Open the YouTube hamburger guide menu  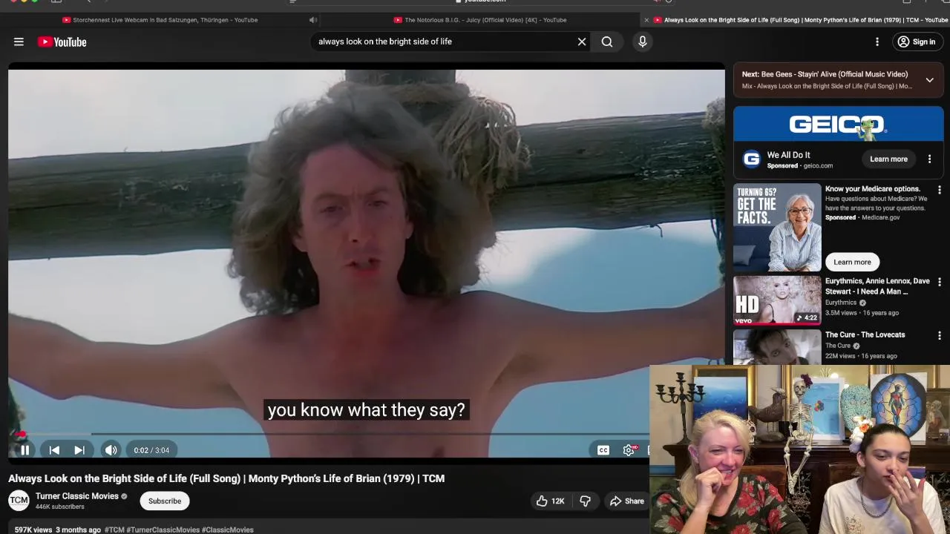coord(19,42)
